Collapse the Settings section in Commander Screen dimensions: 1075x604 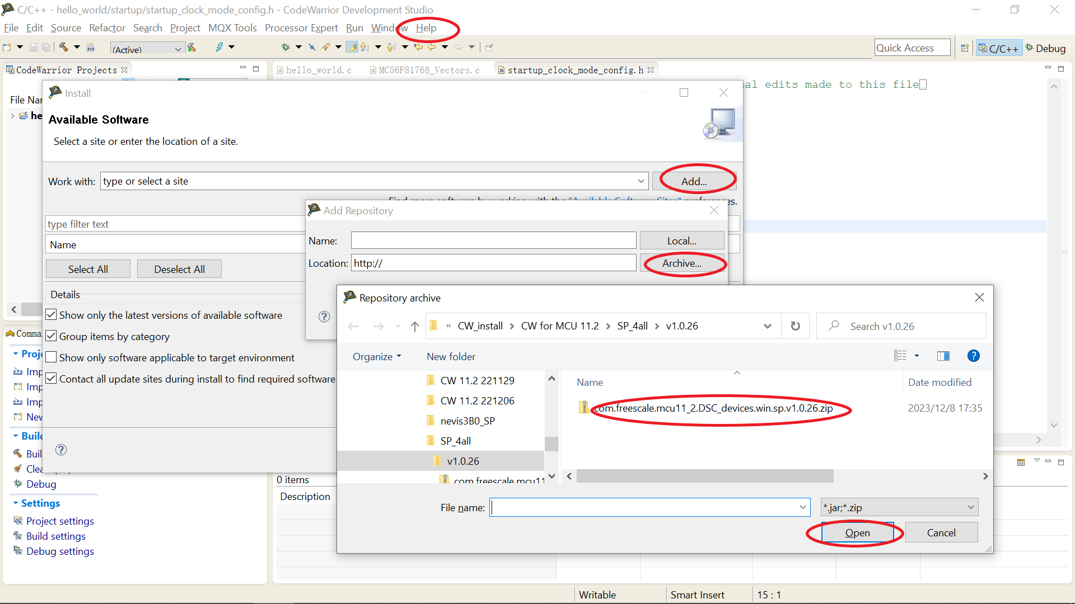click(x=16, y=503)
